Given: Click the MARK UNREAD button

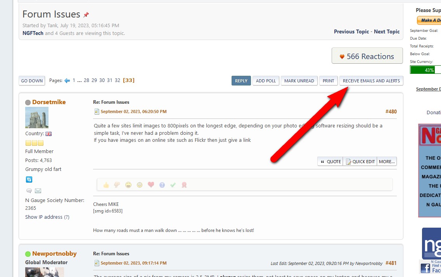Looking at the screenshot, I should coord(299,81).
